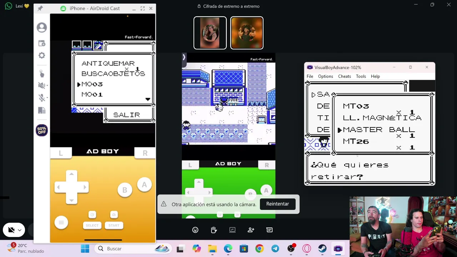Tap the d-pad up arrow on yellow emulator

(x=71, y=174)
